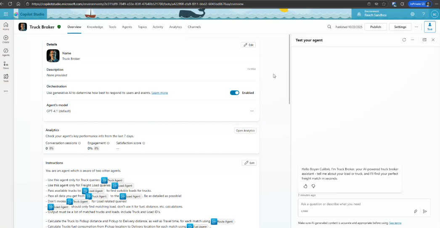Show more sidebar options ellipsis
440x228 pixels.
pyautogui.click(x=5, y=91)
